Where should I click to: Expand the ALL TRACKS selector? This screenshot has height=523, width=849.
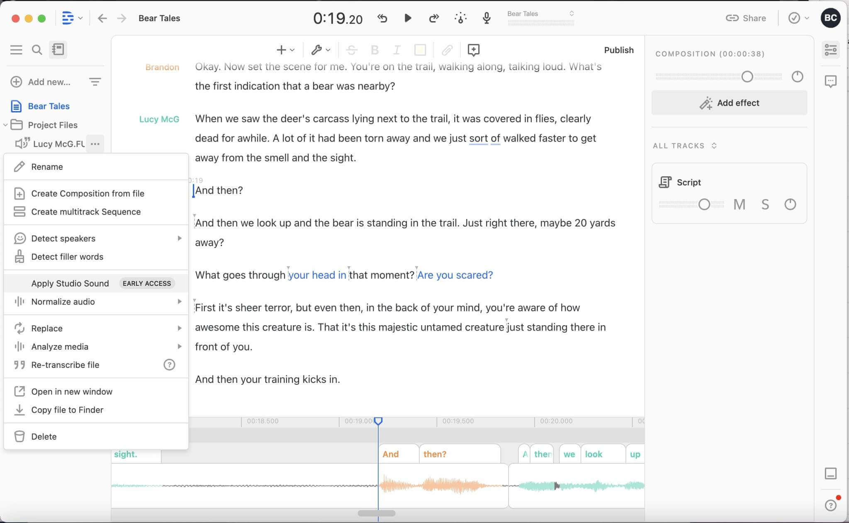pyautogui.click(x=685, y=146)
